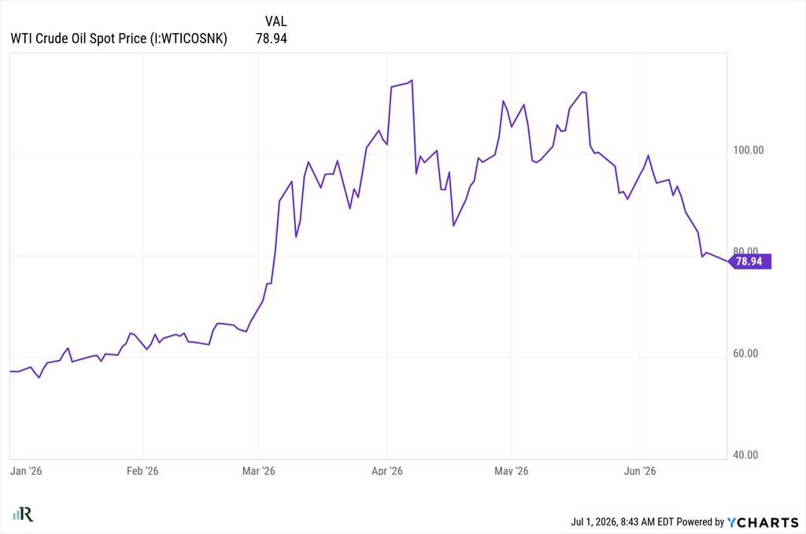Click the 78.94 value under VAL
This screenshot has width=806, height=534.
pos(272,39)
